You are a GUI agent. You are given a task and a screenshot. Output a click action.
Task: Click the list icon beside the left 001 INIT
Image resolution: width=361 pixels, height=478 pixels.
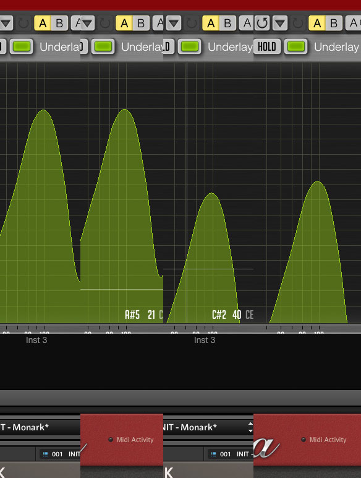(x=45, y=454)
